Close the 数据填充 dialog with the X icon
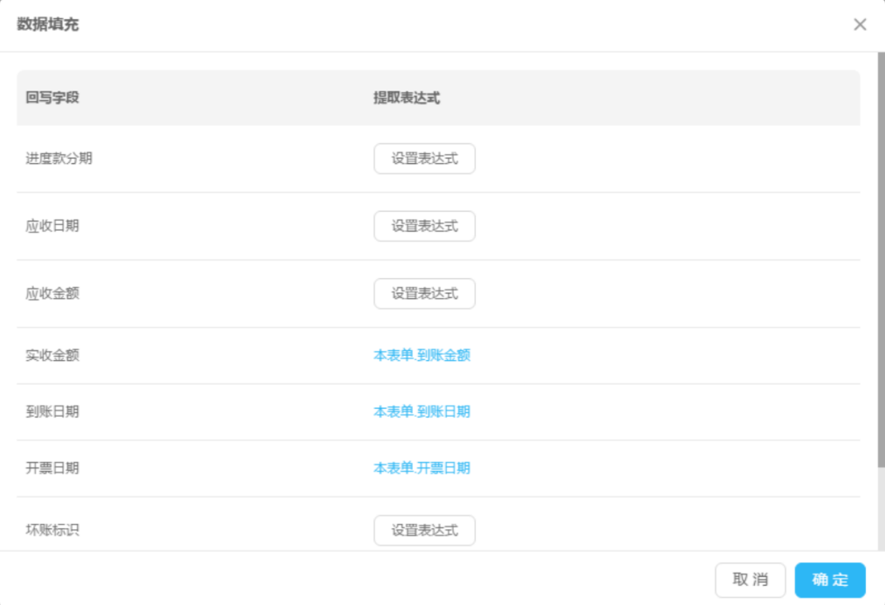Image resolution: width=885 pixels, height=605 pixels. (860, 24)
